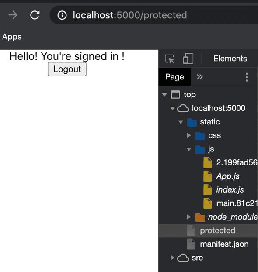Image resolution: width=258 pixels, height=272 pixels.
Task: Click the localhost:5000/protected address bar
Action: [x=154, y=15]
